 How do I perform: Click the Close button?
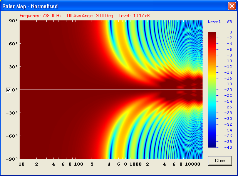click(220, 161)
